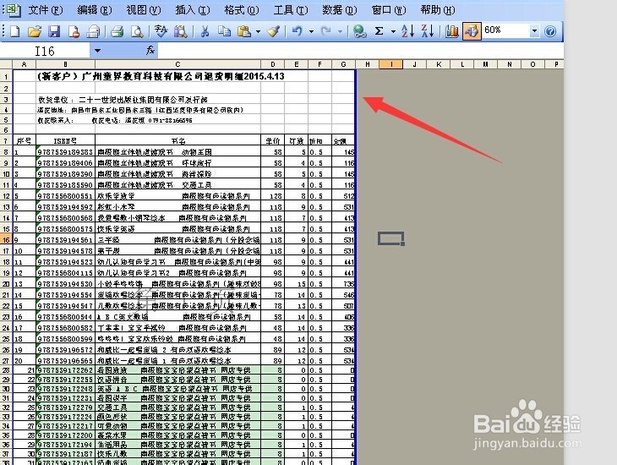Expand the AutoSum functions dropdown arrow

click(x=393, y=31)
